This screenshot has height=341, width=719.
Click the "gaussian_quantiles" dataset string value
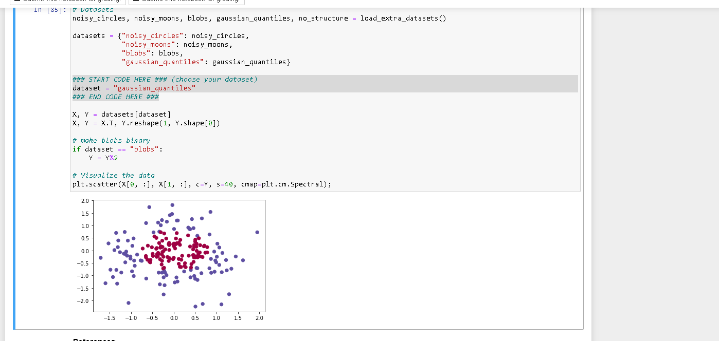pyautogui.click(x=154, y=88)
